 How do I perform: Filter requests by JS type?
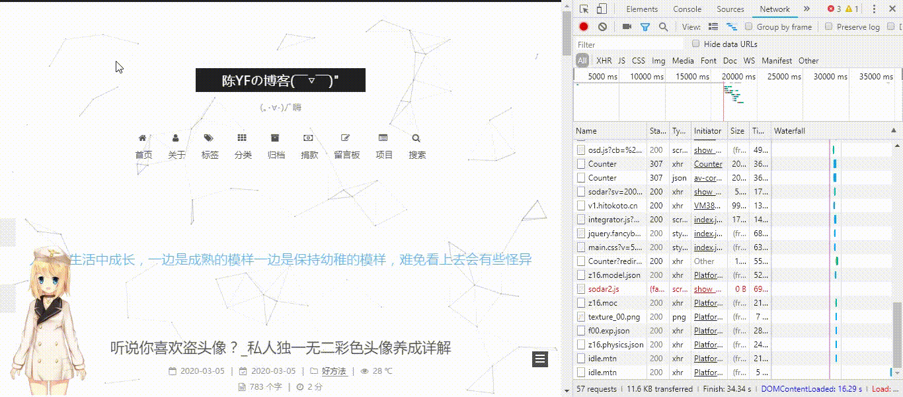(x=621, y=60)
